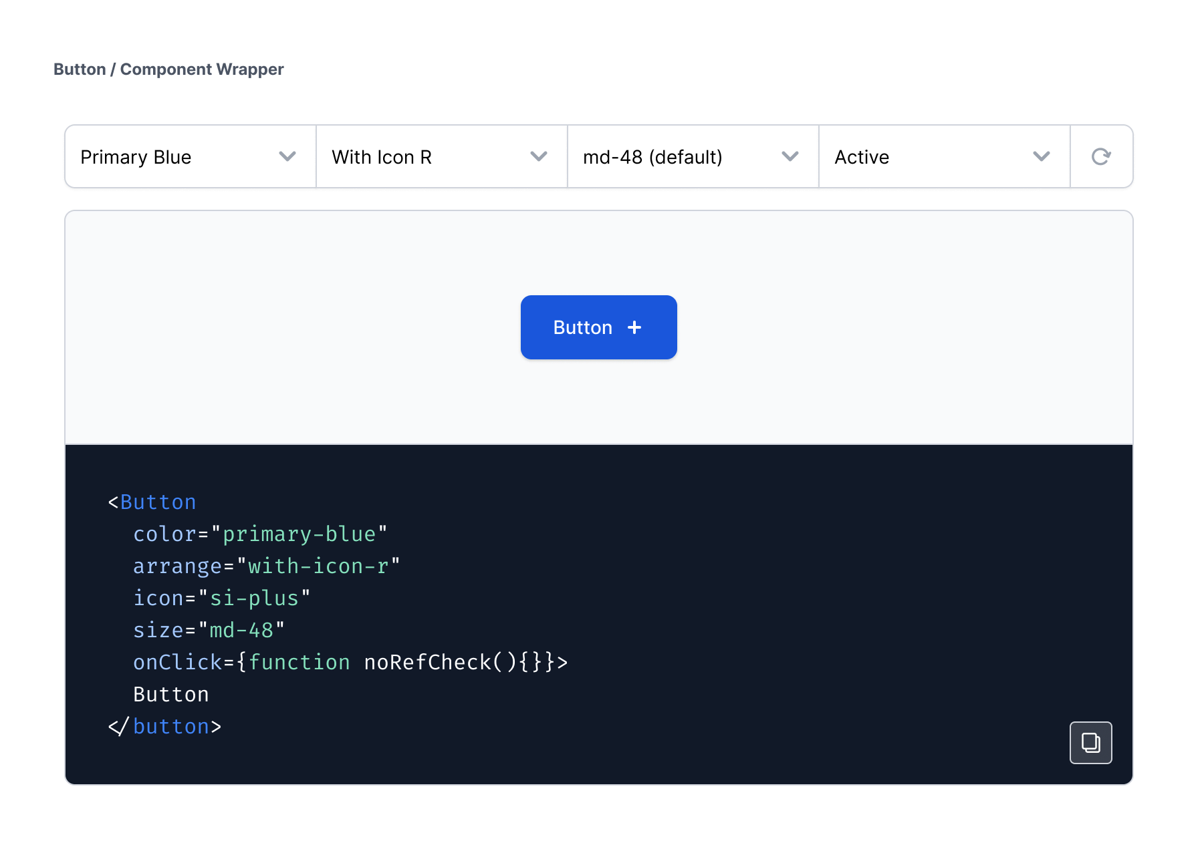The height and width of the screenshot is (843, 1198).
Task: Click the onClick noRefCheck code line
Action: click(350, 663)
